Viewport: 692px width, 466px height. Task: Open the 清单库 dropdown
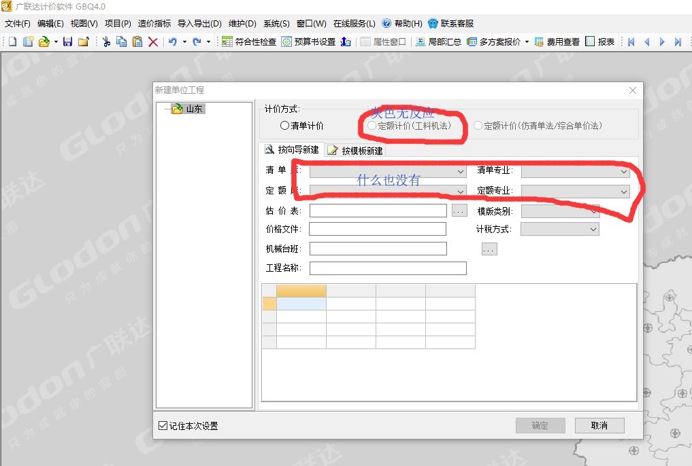(x=388, y=171)
